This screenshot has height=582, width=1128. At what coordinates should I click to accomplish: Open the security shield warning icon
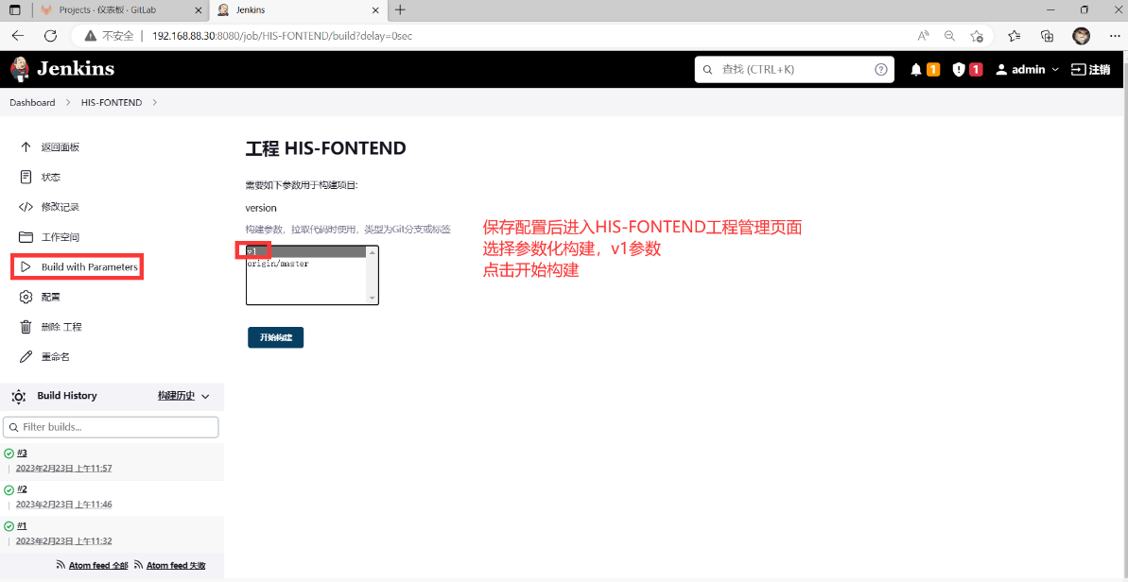pos(958,70)
